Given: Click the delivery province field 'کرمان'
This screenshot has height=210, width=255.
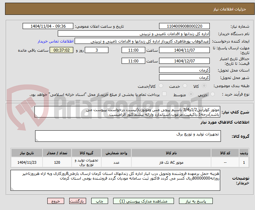Looking at the screenshot, I should [184, 70].
